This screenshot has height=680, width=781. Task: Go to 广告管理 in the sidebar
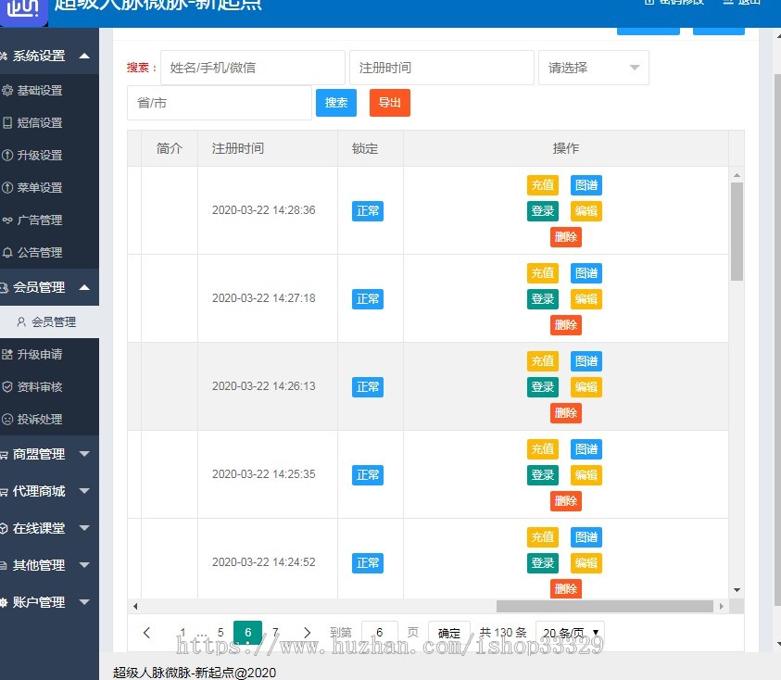tap(42, 220)
